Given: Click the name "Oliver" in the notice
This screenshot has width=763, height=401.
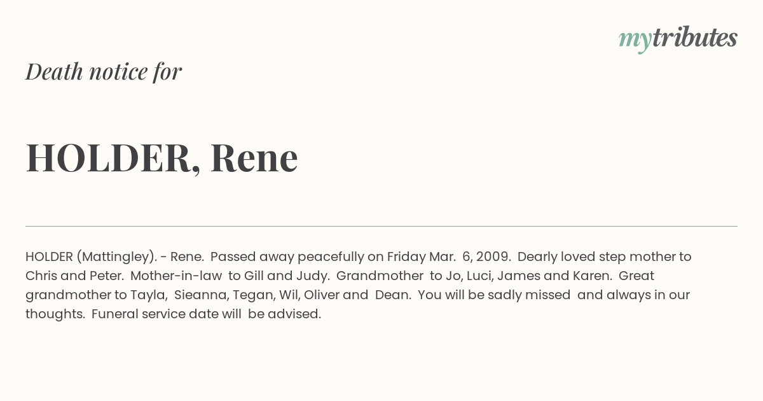Looking at the screenshot, I should tap(323, 295).
